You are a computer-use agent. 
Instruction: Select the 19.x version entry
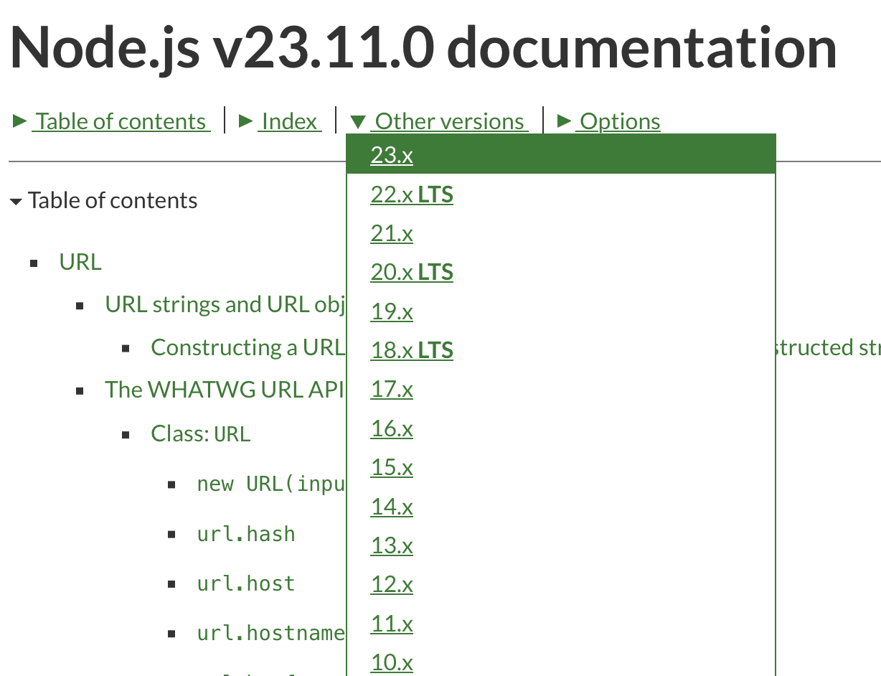point(392,311)
